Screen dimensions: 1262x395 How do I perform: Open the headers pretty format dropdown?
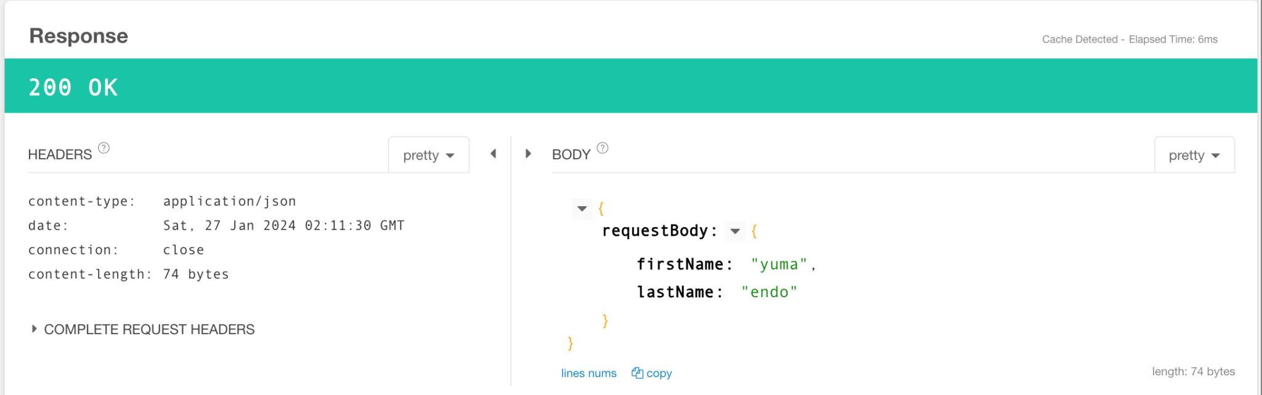pyautogui.click(x=429, y=155)
